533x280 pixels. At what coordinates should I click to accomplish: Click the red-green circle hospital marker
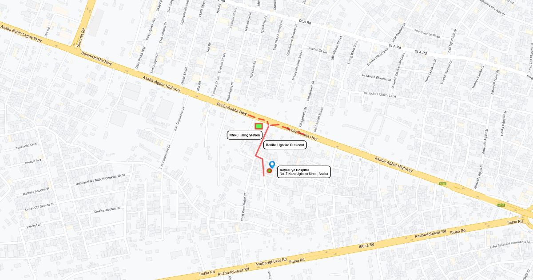pyautogui.click(x=269, y=171)
